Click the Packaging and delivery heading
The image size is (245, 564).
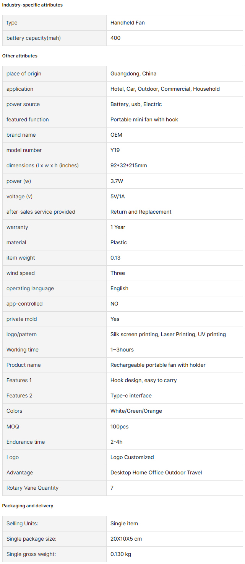point(28,506)
